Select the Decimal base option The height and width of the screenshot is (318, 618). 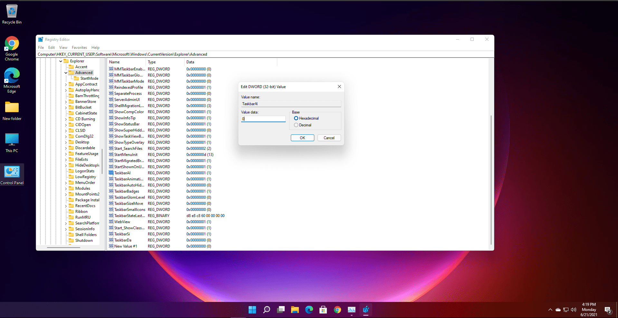coord(296,125)
